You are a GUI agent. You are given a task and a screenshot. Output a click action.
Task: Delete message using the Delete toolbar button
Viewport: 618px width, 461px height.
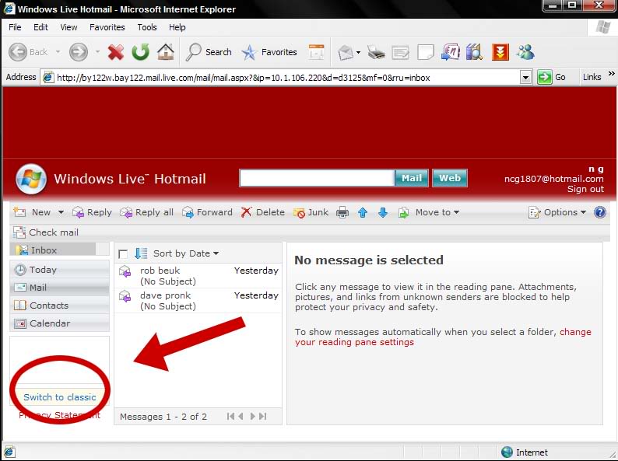click(x=262, y=212)
